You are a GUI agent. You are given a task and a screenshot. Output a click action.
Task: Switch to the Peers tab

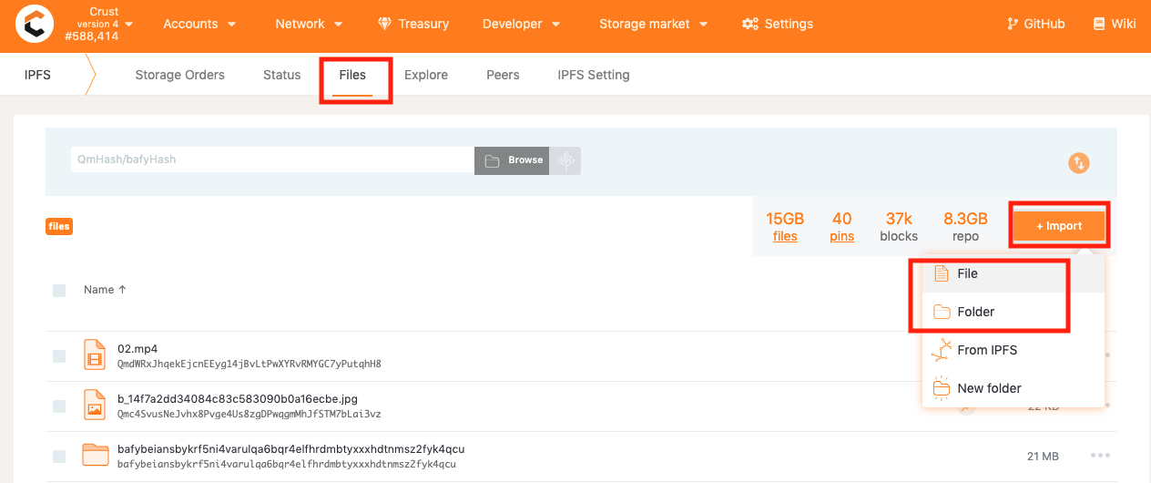pos(503,75)
